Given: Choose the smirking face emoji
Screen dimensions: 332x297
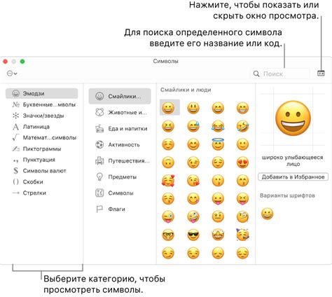Looking at the screenshot, I should click(168, 253).
